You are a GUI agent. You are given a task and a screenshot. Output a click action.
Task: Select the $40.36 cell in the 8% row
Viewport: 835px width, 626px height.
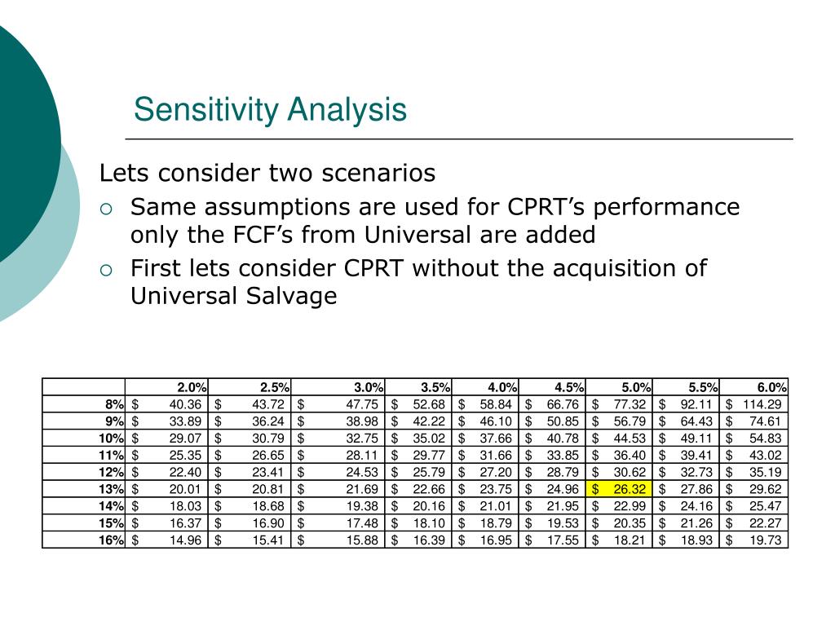(x=166, y=404)
